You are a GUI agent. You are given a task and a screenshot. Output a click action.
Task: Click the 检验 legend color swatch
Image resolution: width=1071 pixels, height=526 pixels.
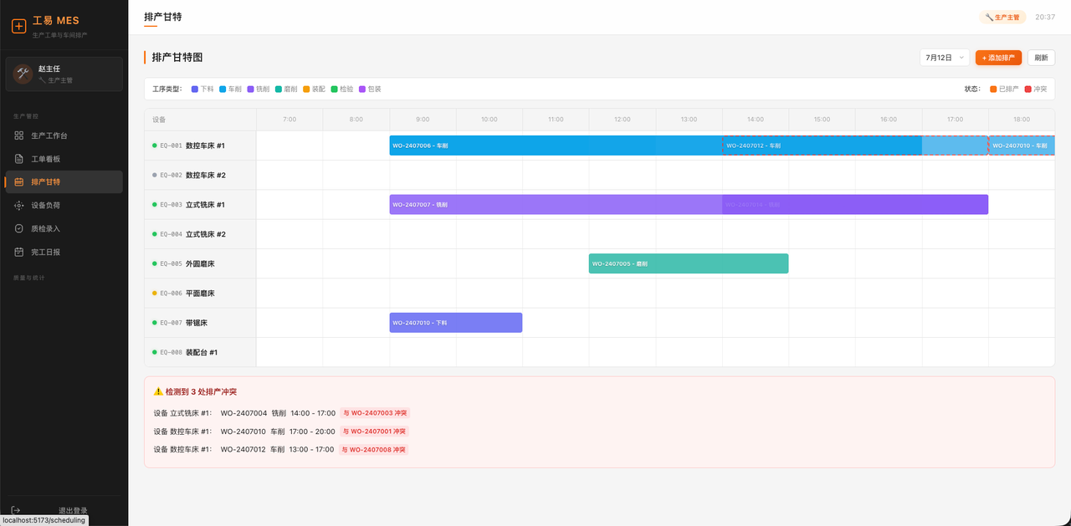tap(334, 89)
